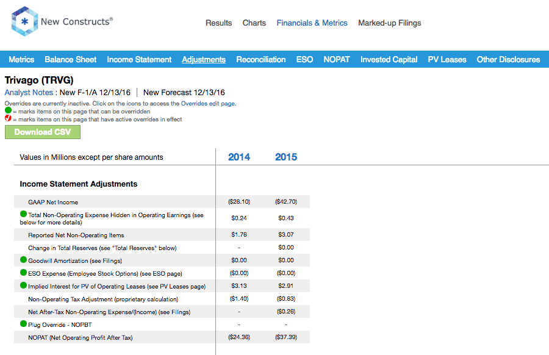Open the Reconciliation tab
This screenshot has width=549, height=355.
(x=261, y=60)
